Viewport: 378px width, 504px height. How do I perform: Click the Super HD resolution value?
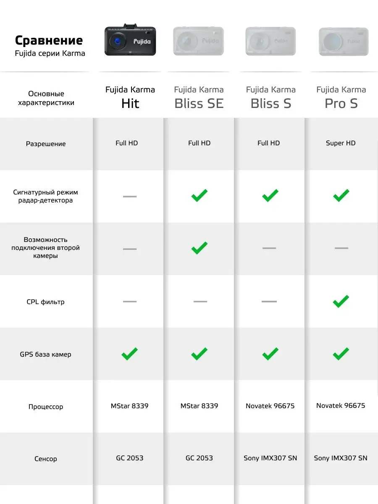[x=341, y=143]
